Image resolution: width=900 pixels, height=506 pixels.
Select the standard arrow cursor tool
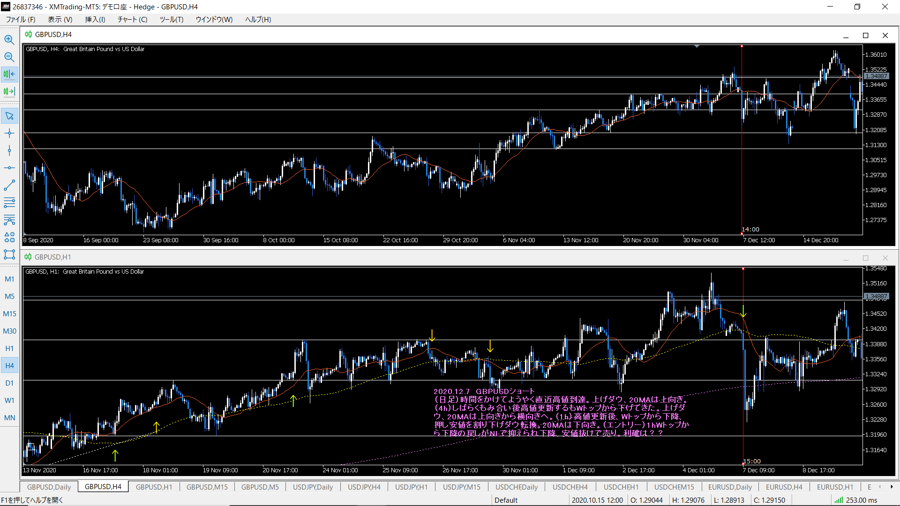tap(9, 116)
